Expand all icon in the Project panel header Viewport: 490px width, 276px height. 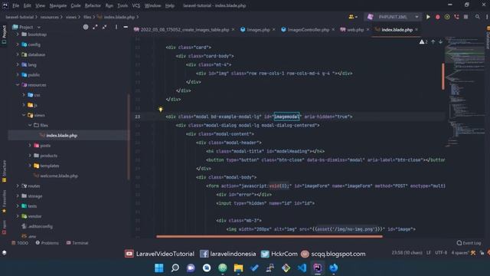pos(95,28)
